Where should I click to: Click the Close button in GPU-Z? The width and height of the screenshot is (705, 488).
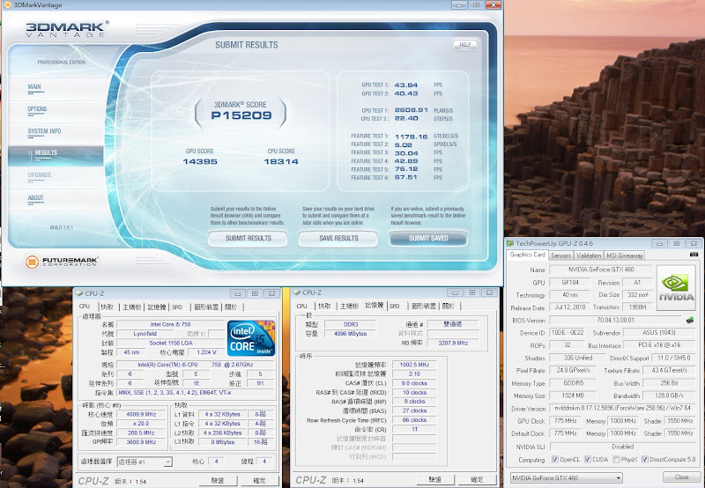coord(680,477)
